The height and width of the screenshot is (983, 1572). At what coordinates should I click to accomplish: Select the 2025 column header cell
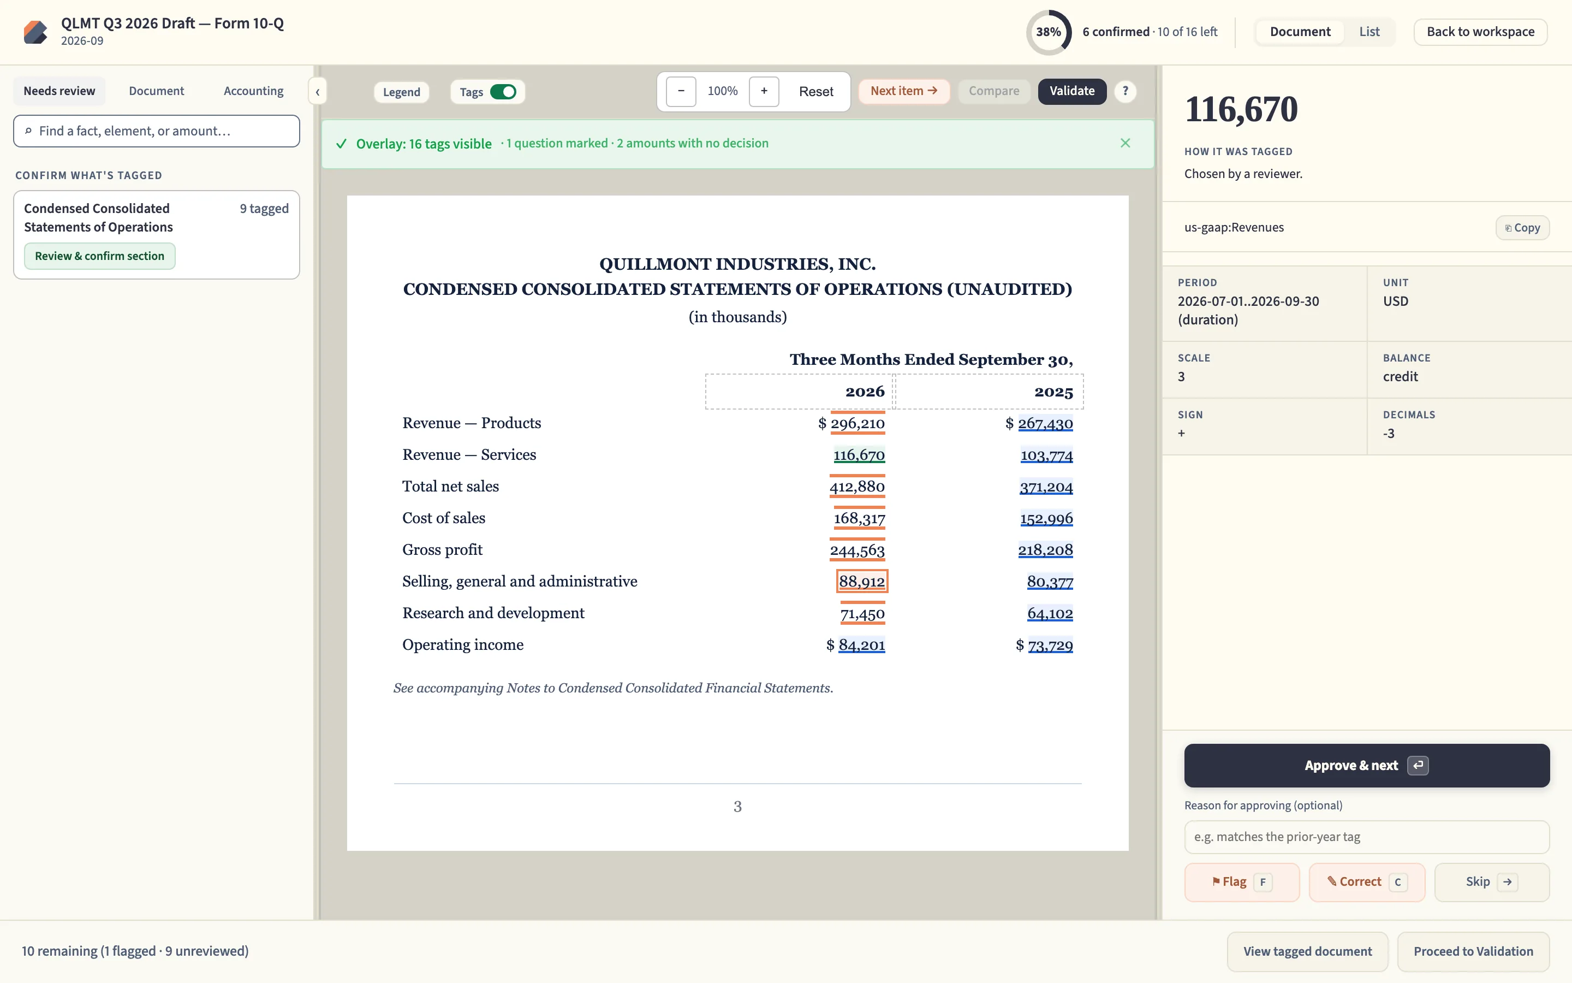989,392
